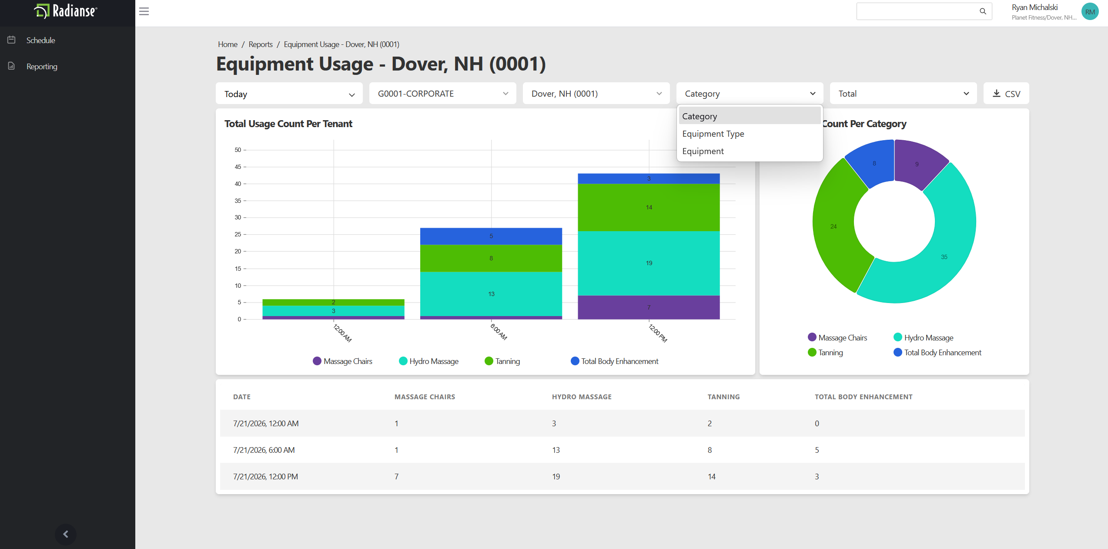This screenshot has height=549, width=1108.
Task: Expand the Total dropdown
Action: pyautogui.click(x=904, y=94)
